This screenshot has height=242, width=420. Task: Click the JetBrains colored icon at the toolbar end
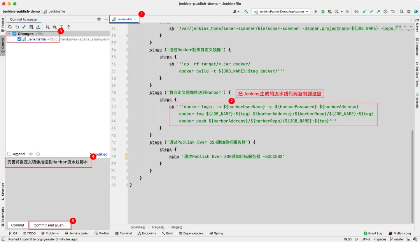coord(416,12)
